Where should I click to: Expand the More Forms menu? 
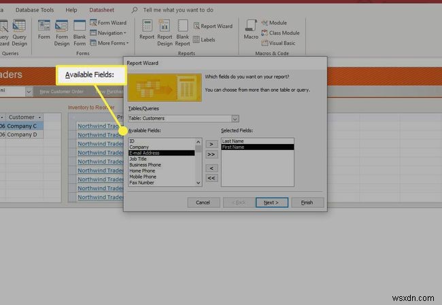[109, 43]
